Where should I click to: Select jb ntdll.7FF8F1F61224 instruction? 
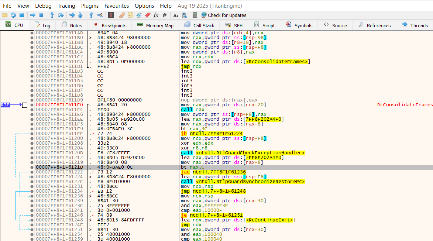coord(212,134)
